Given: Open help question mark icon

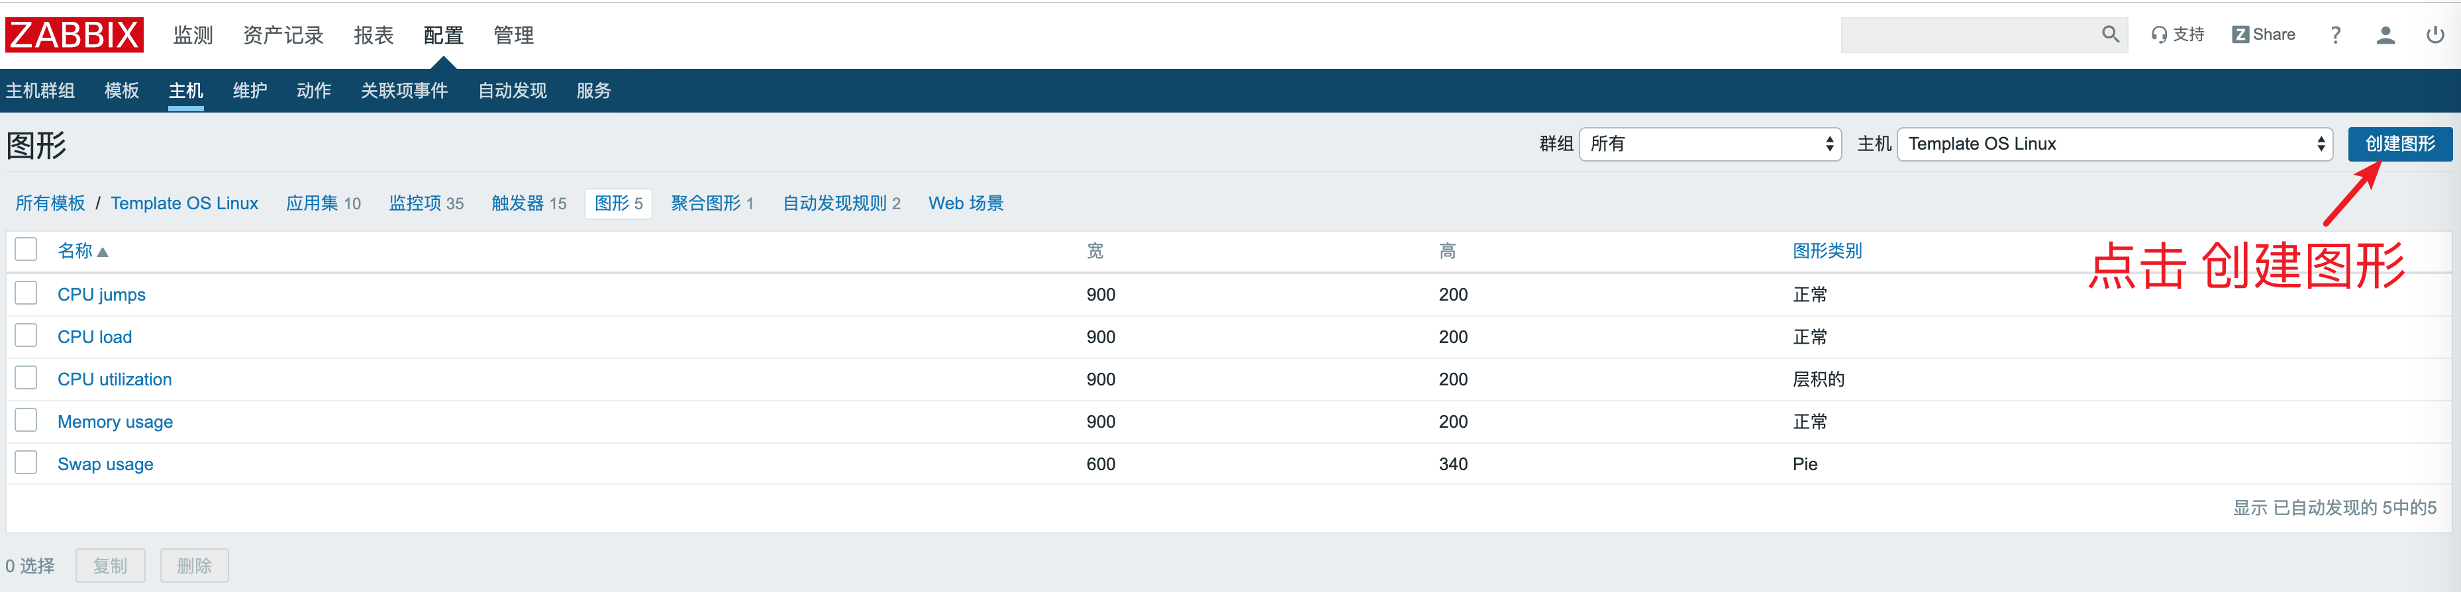Looking at the screenshot, I should click(2335, 34).
